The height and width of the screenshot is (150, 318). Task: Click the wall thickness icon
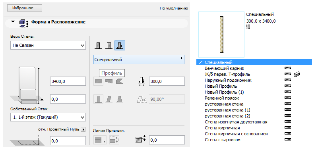(142, 82)
